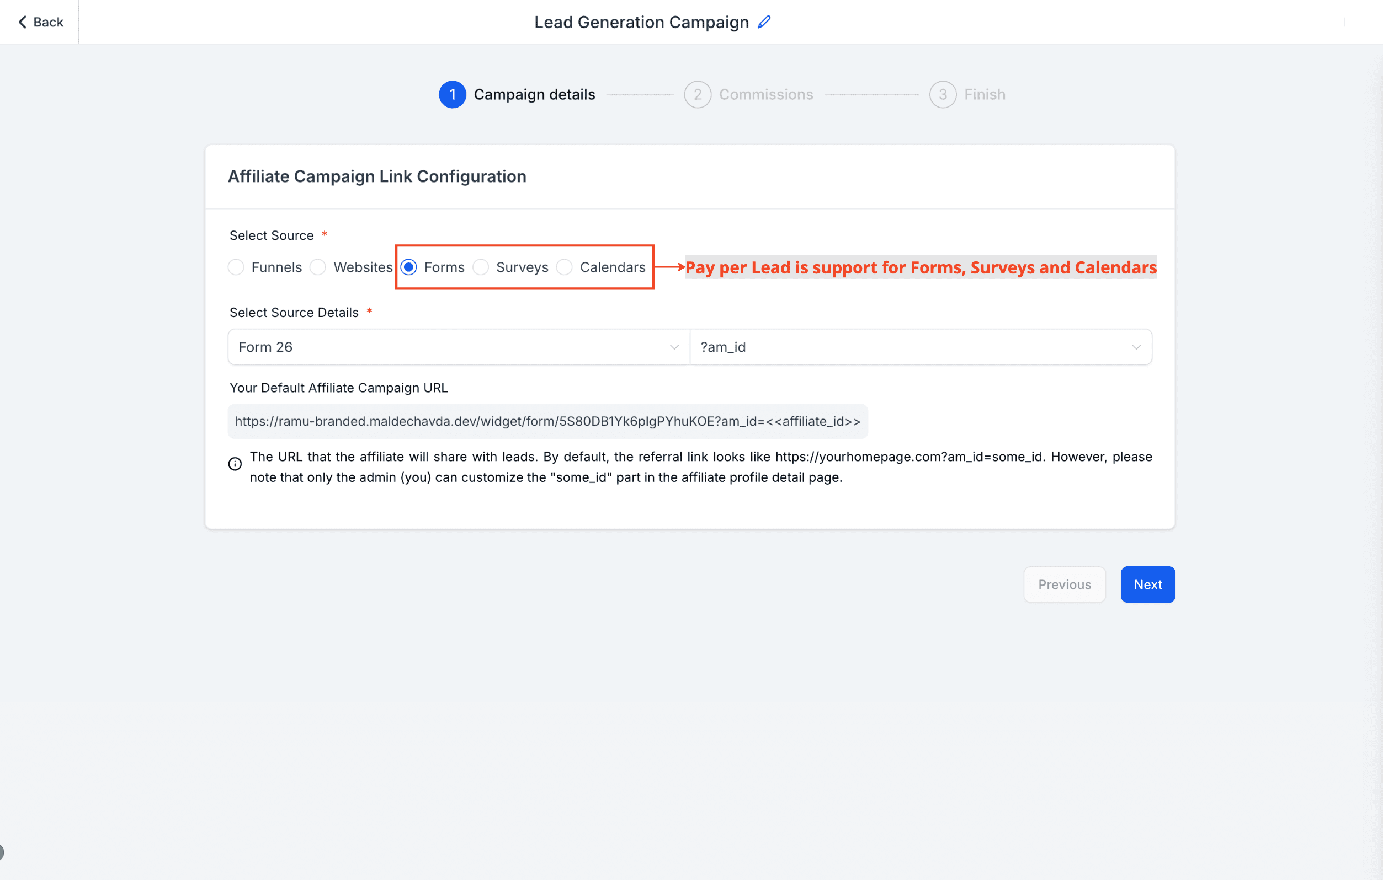Expand the ?am_id parameter dropdown

(x=921, y=347)
